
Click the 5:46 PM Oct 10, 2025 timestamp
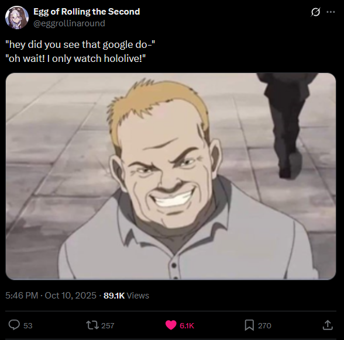point(51,296)
